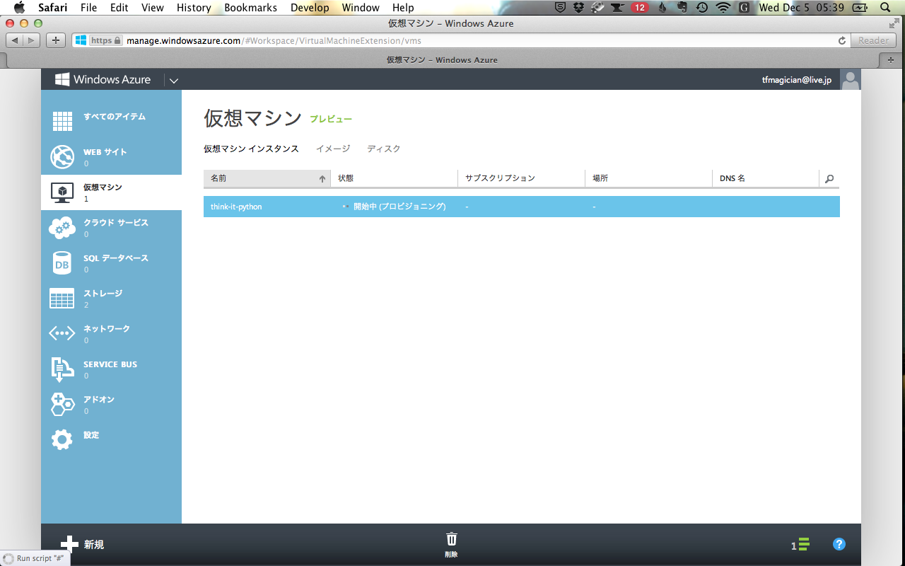Viewport: 905px width, 566px height.
Task: Click the Reader button
Action: (874, 40)
